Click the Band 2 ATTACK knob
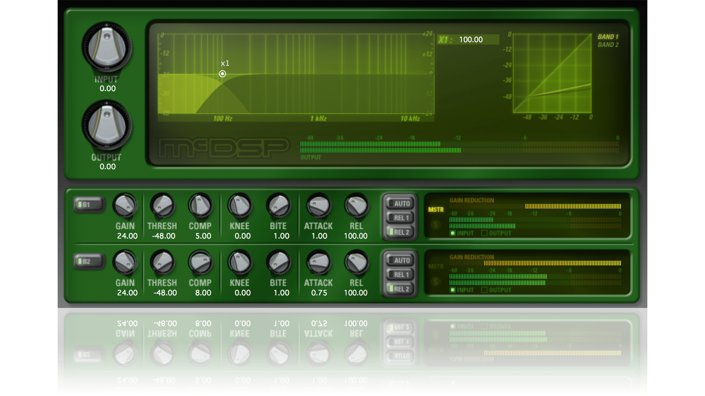705x396 pixels. click(318, 262)
